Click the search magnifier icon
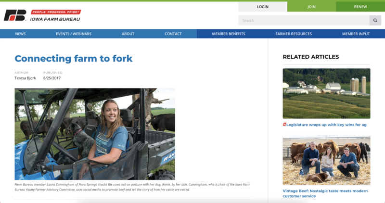The image size is (385, 203). pos(375,20)
